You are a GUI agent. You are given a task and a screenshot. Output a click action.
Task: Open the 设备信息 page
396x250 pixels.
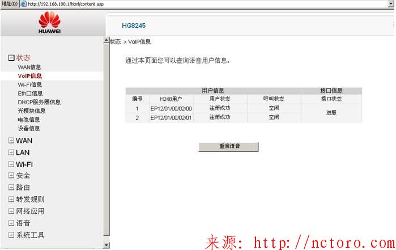(29, 128)
